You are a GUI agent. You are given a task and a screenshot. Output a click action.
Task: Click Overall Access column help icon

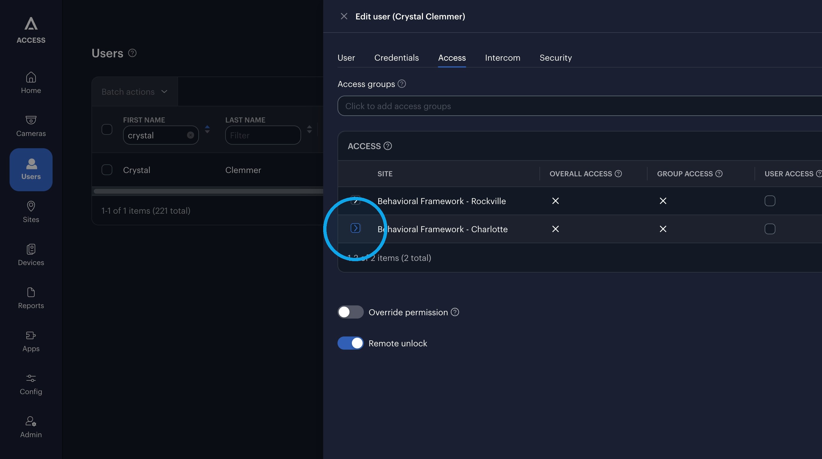click(x=618, y=174)
